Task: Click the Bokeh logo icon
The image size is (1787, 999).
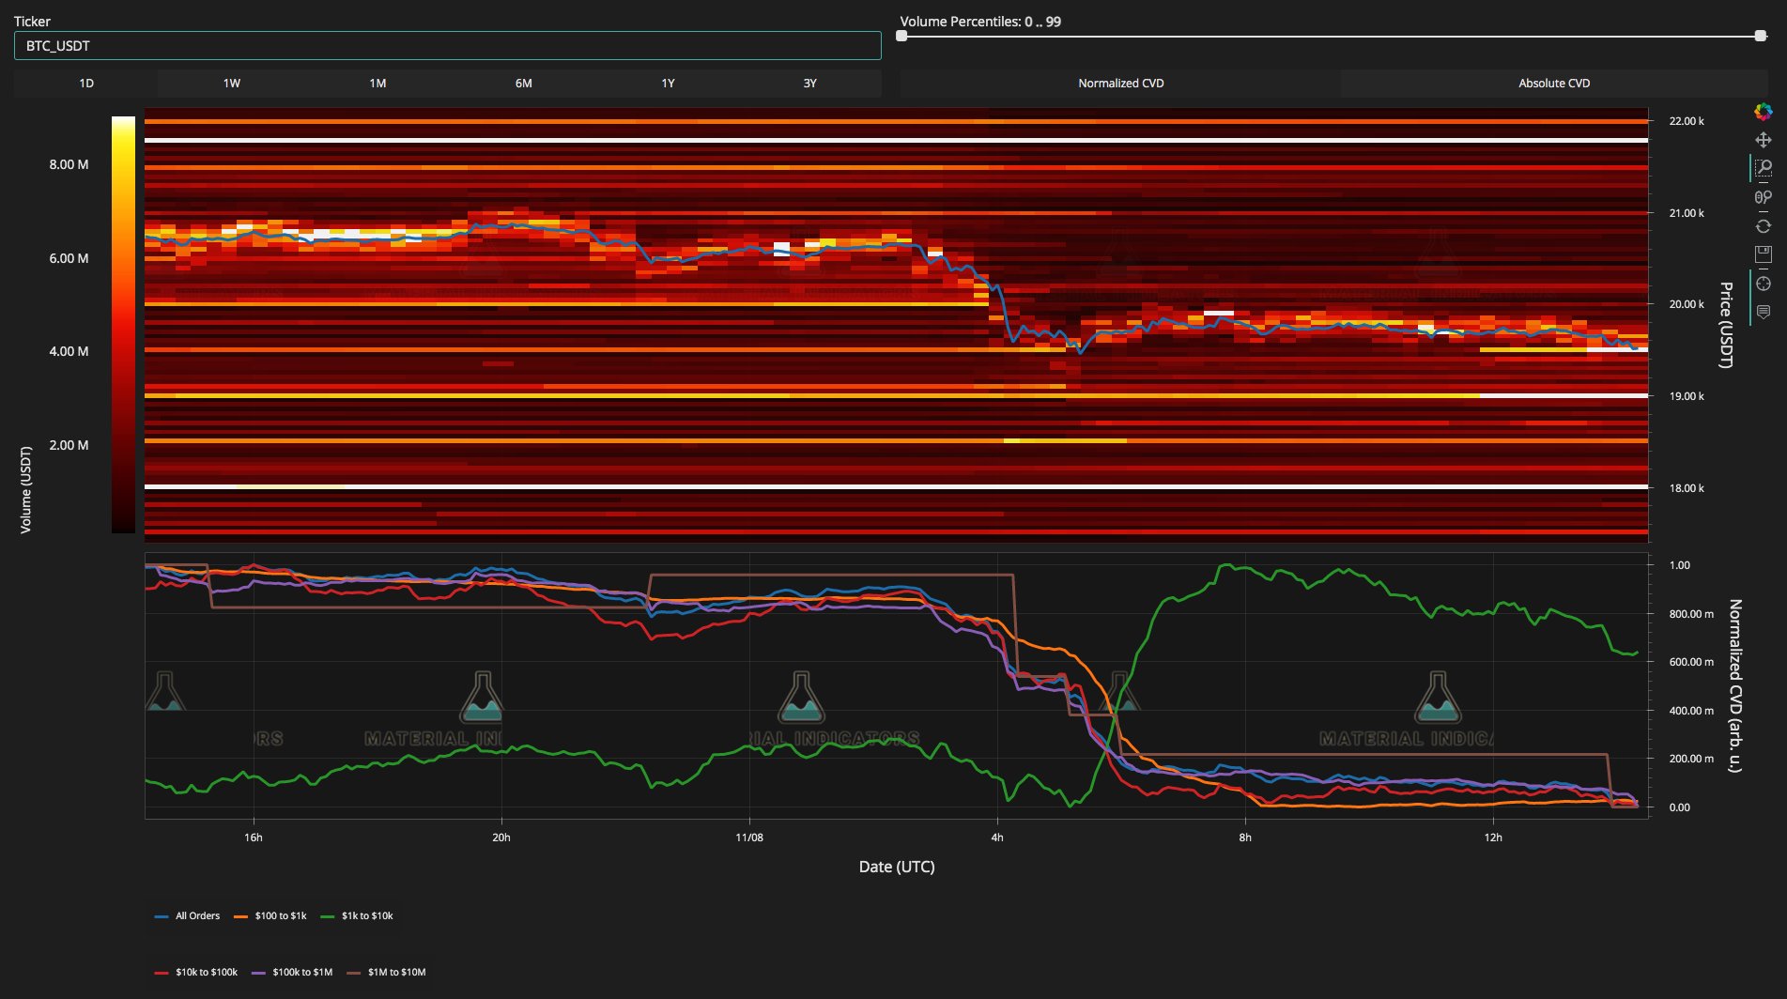Action: click(x=1763, y=112)
